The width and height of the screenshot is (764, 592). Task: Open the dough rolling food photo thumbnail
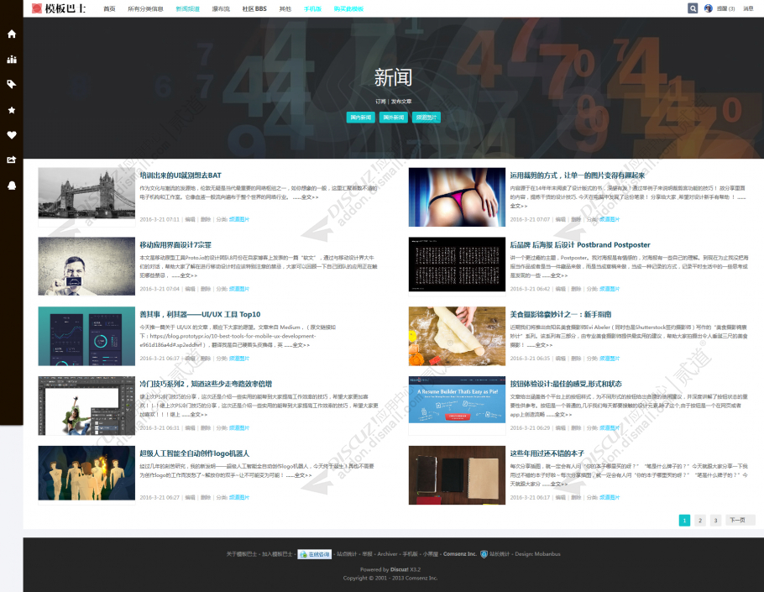[x=457, y=336]
